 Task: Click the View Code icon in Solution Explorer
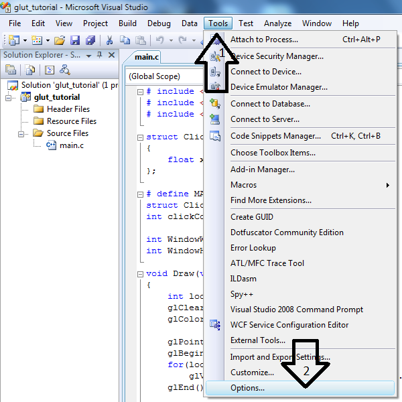pyautogui.click(x=50, y=70)
